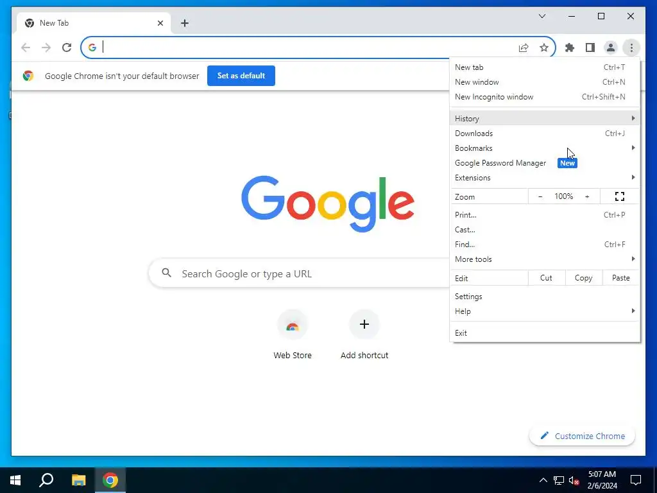
Task: Select New tab menu item
Action: (x=545, y=67)
